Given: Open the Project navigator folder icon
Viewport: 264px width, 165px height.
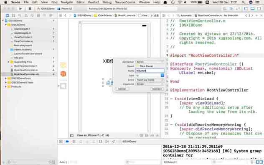Looking at the screenshot, I should coord(7,15).
